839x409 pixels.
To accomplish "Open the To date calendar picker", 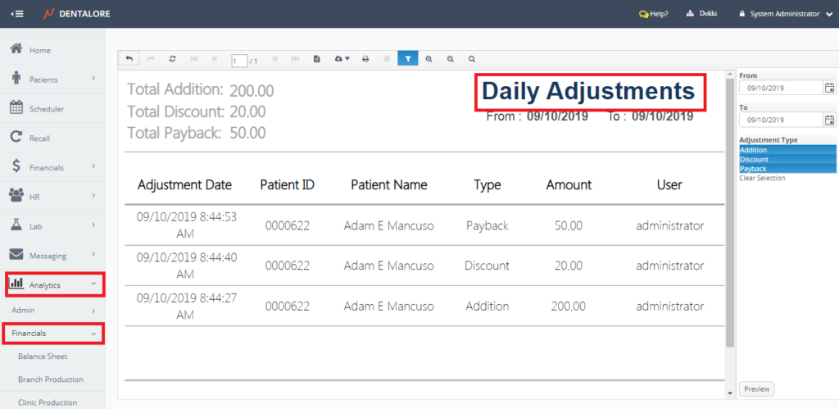I will (x=829, y=120).
